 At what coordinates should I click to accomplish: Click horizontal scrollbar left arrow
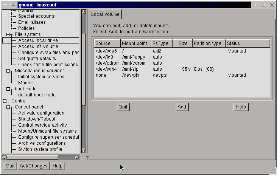pos(4,157)
